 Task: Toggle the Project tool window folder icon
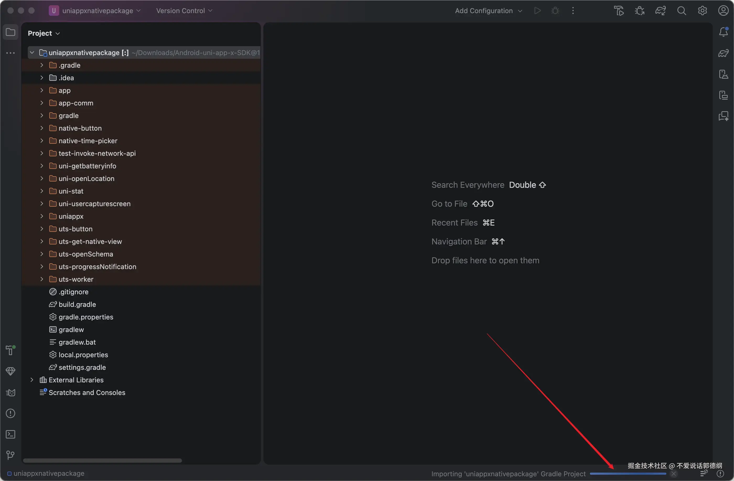pos(10,32)
